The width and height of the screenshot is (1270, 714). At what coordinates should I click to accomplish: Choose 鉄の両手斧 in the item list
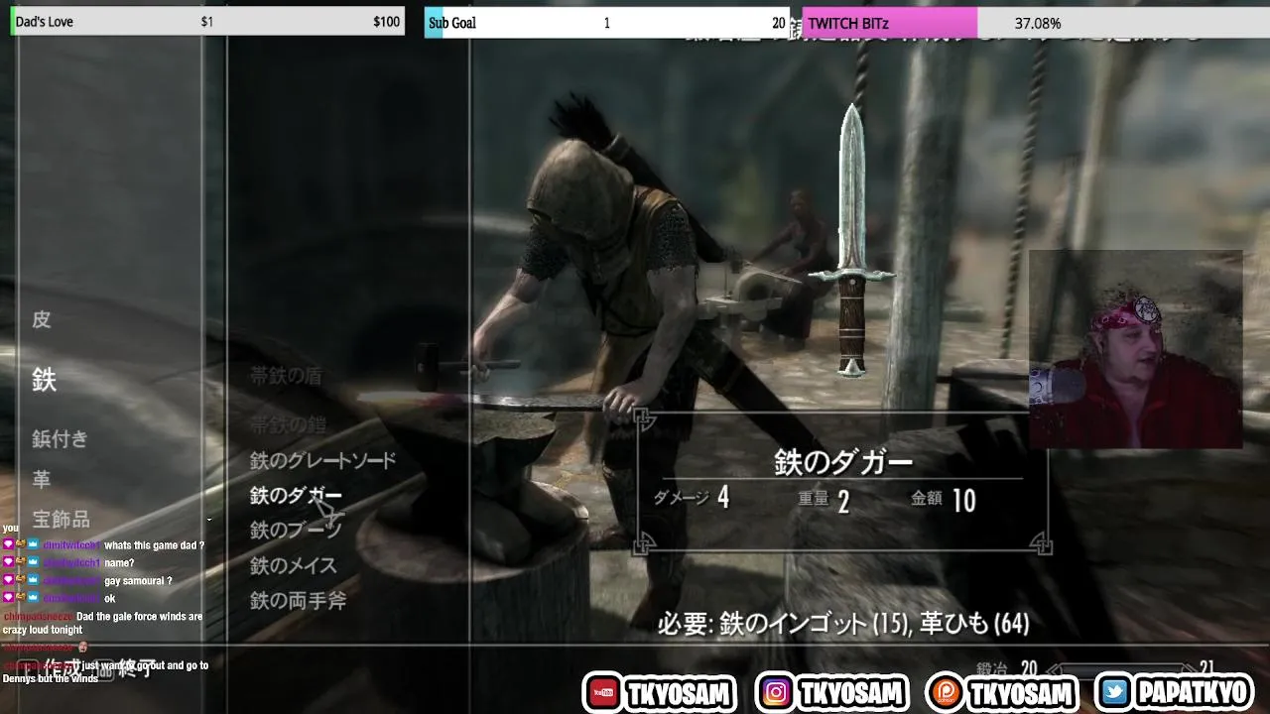(298, 600)
